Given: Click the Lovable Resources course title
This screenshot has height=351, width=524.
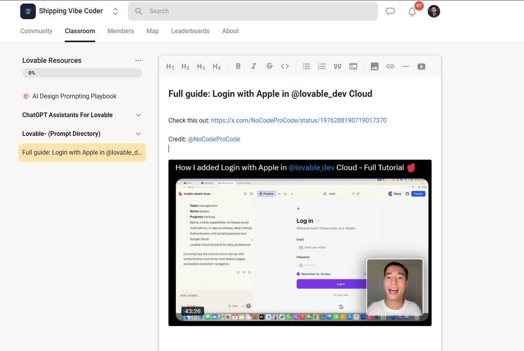Looking at the screenshot, I should click(52, 60).
